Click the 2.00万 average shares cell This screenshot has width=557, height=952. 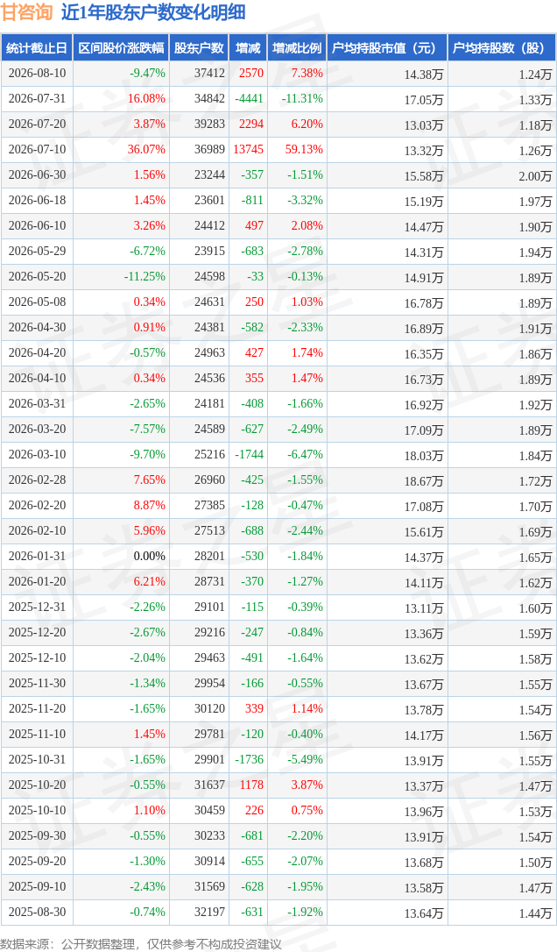click(x=535, y=176)
